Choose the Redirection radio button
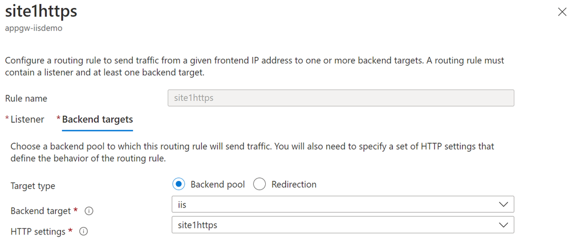Viewport: 569px width, 247px height. click(259, 184)
